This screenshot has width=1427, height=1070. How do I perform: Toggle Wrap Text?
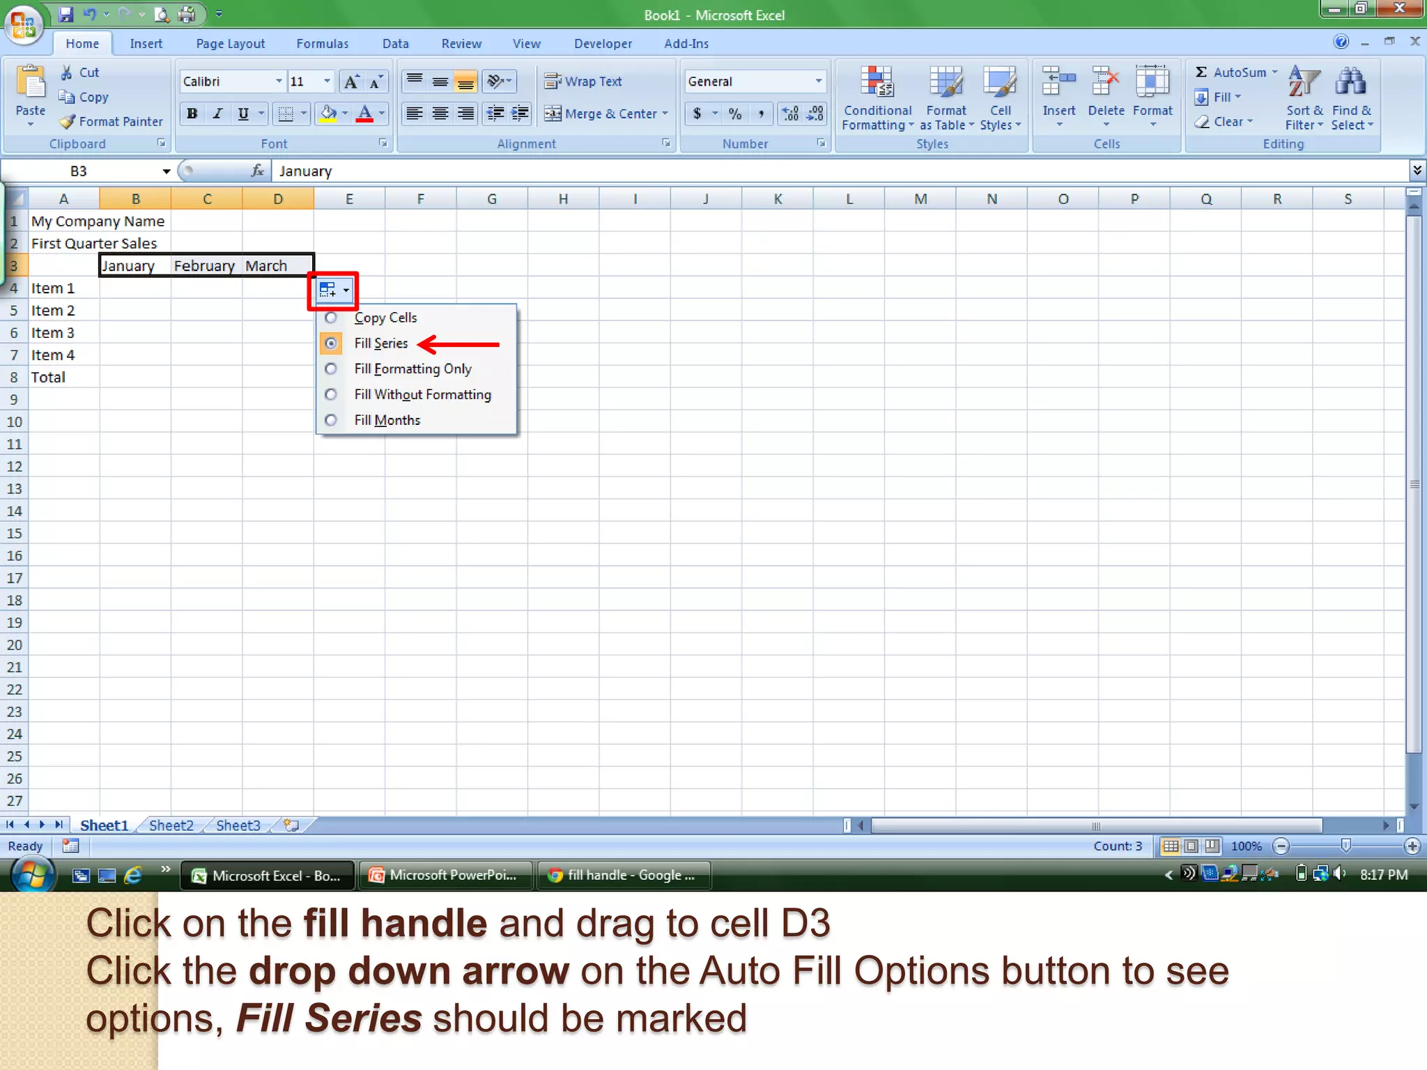coord(583,82)
